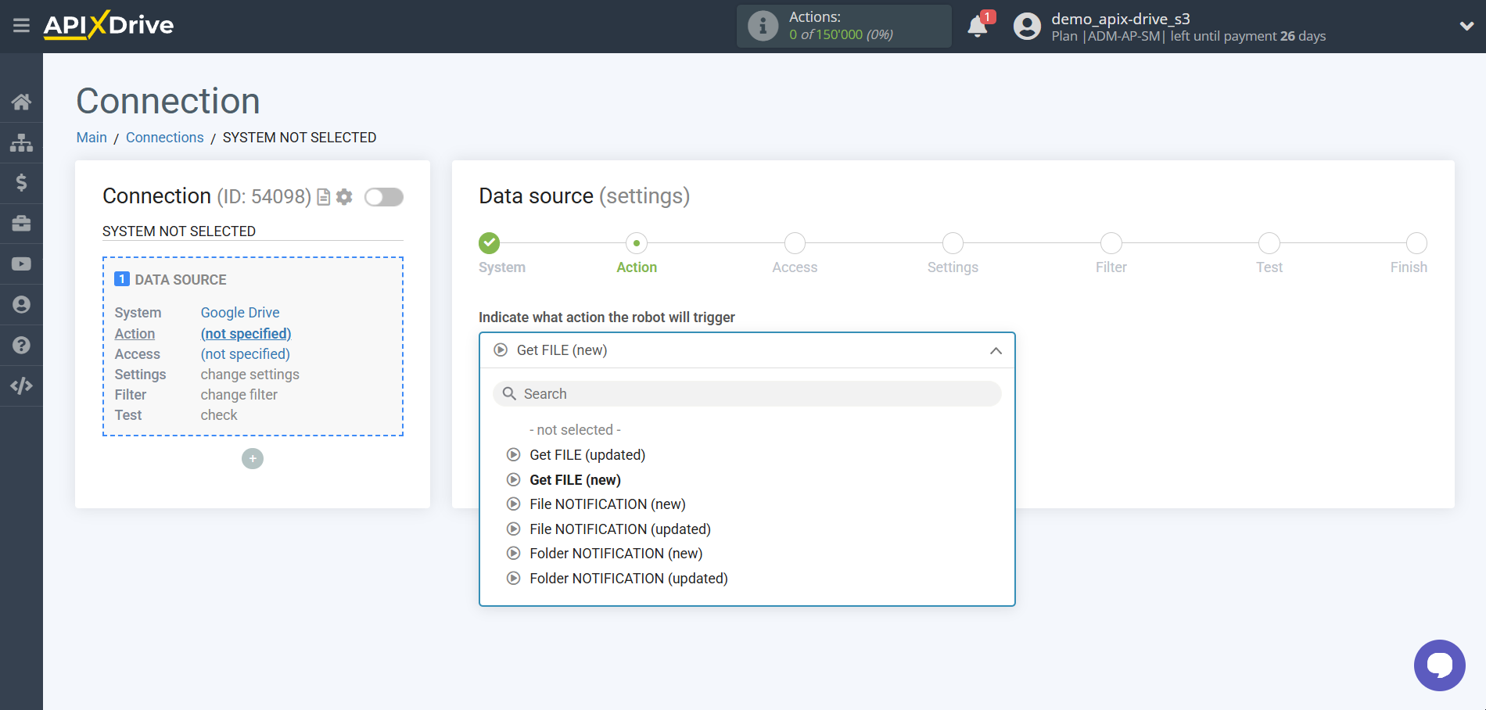Click the user avatar icon
The width and height of the screenshot is (1486, 710).
coord(1027,27)
